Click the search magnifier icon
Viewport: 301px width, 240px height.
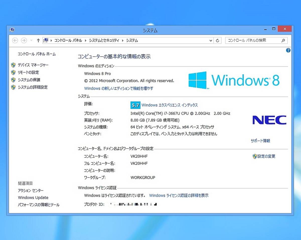click(283, 40)
